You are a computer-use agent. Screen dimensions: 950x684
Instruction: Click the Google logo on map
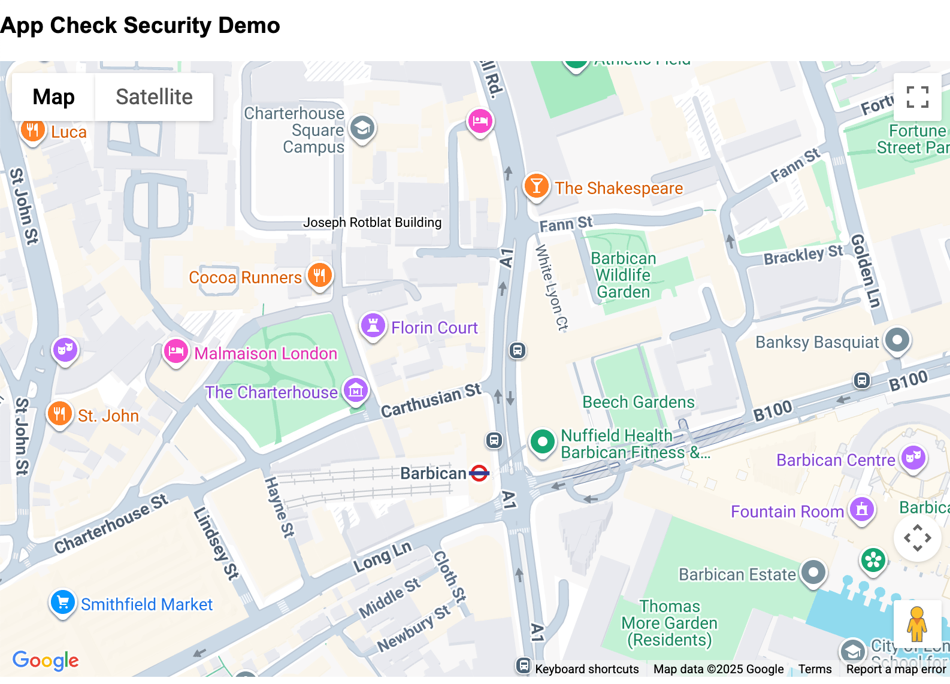click(x=46, y=660)
